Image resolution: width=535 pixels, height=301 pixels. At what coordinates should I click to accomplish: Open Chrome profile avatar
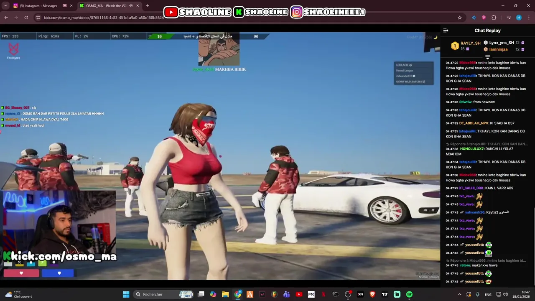[x=519, y=18]
